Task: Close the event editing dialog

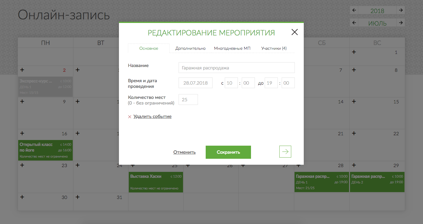Action: [295, 32]
